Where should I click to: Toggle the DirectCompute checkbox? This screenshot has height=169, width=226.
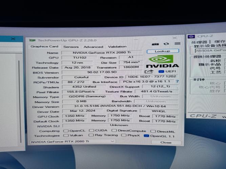pyautogui.click(x=114, y=130)
